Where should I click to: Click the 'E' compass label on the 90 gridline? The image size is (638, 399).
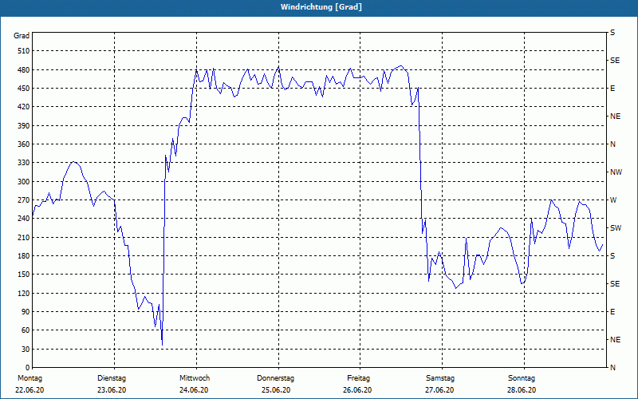tap(612, 312)
